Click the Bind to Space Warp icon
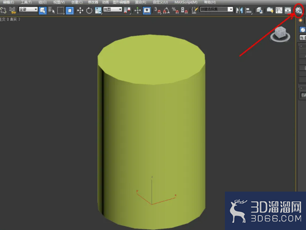306x230 pixels. pyautogui.click(x=12, y=10)
